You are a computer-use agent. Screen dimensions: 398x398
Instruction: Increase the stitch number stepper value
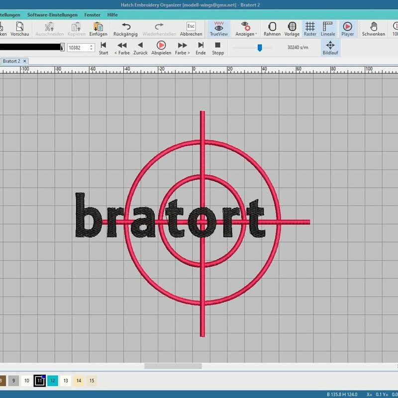tap(92, 46)
